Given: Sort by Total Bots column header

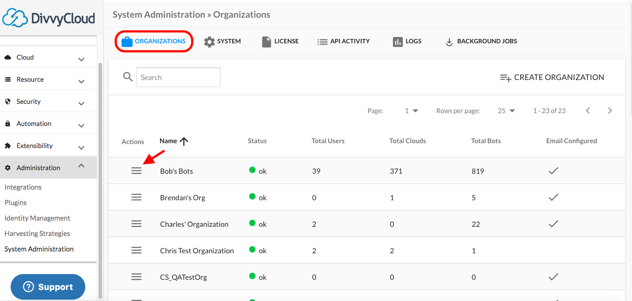Looking at the screenshot, I should tap(486, 141).
